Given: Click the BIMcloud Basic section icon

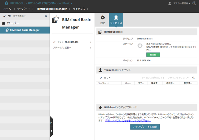Looking at the screenshot, I should [100, 32].
